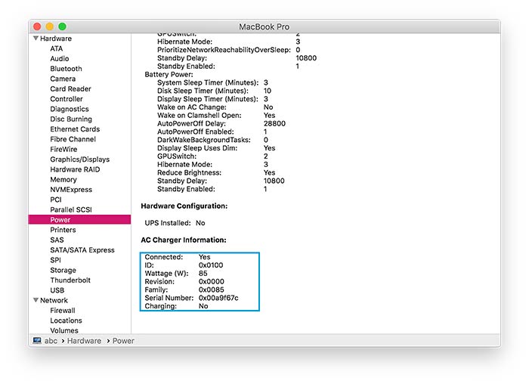Collapse the Network section triangle

[35, 301]
